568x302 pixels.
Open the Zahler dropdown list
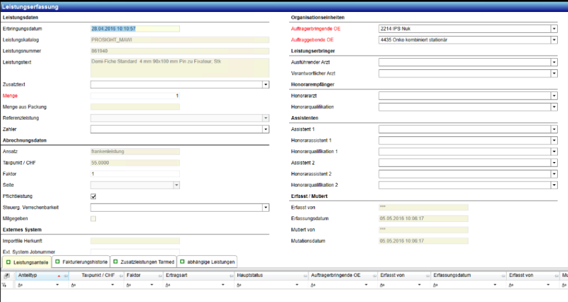266,129
